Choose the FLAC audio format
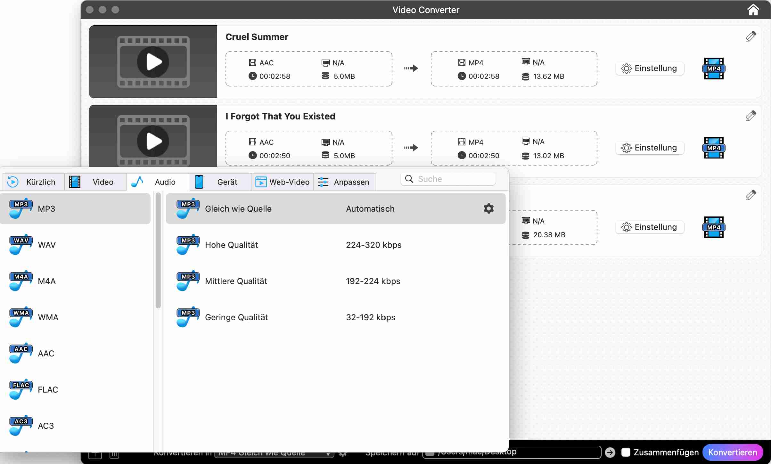 tap(48, 390)
